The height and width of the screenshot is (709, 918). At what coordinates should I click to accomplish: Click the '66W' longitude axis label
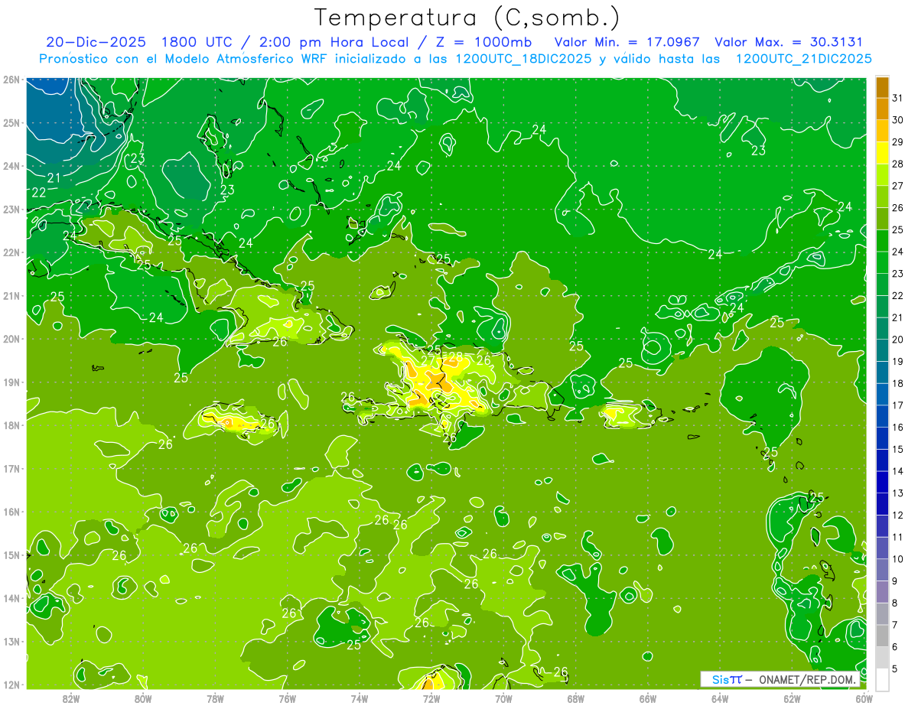tap(648, 698)
